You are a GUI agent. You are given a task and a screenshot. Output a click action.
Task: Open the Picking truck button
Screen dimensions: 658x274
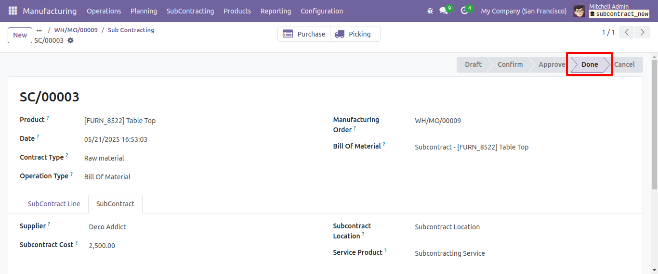pyautogui.click(x=355, y=34)
